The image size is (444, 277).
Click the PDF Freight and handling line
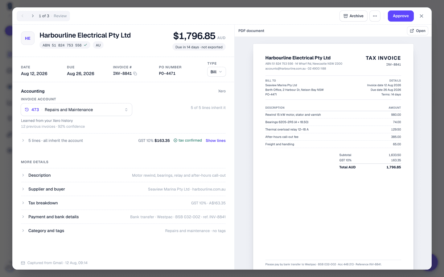333,144
